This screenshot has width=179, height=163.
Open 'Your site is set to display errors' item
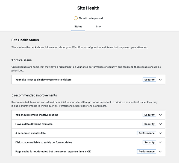pos(43,80)
